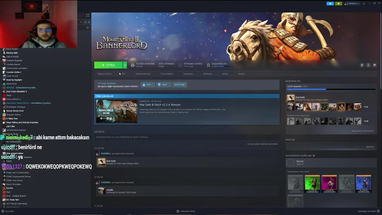Click the achievements gear icon in header

point(208,65)
